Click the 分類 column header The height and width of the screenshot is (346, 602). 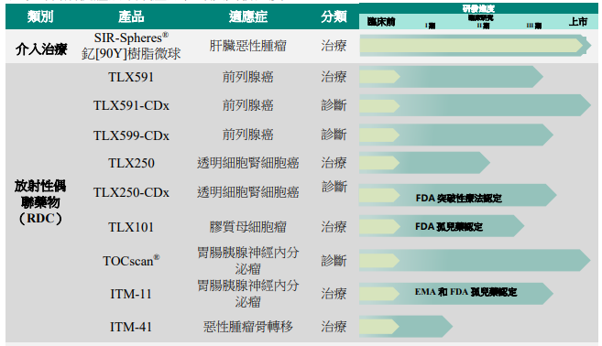click(x=334, y=16)
